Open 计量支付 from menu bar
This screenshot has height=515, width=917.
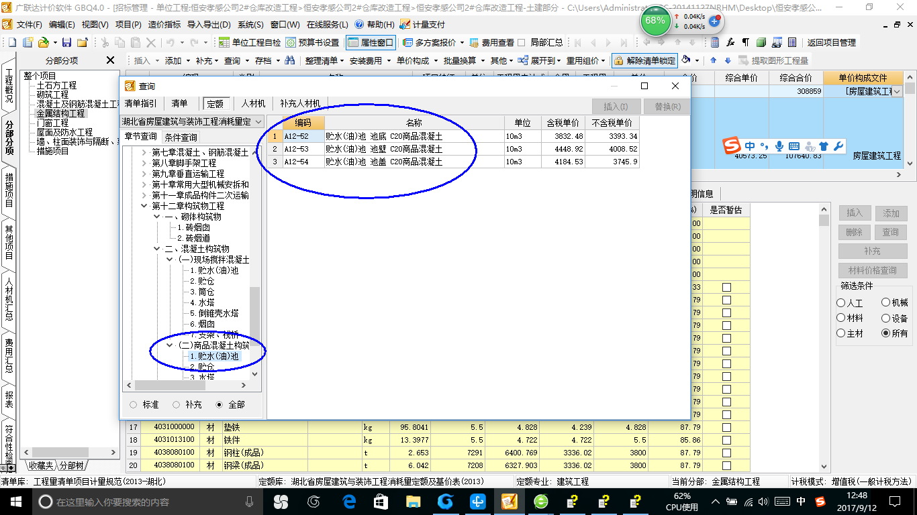click(422, 24)
